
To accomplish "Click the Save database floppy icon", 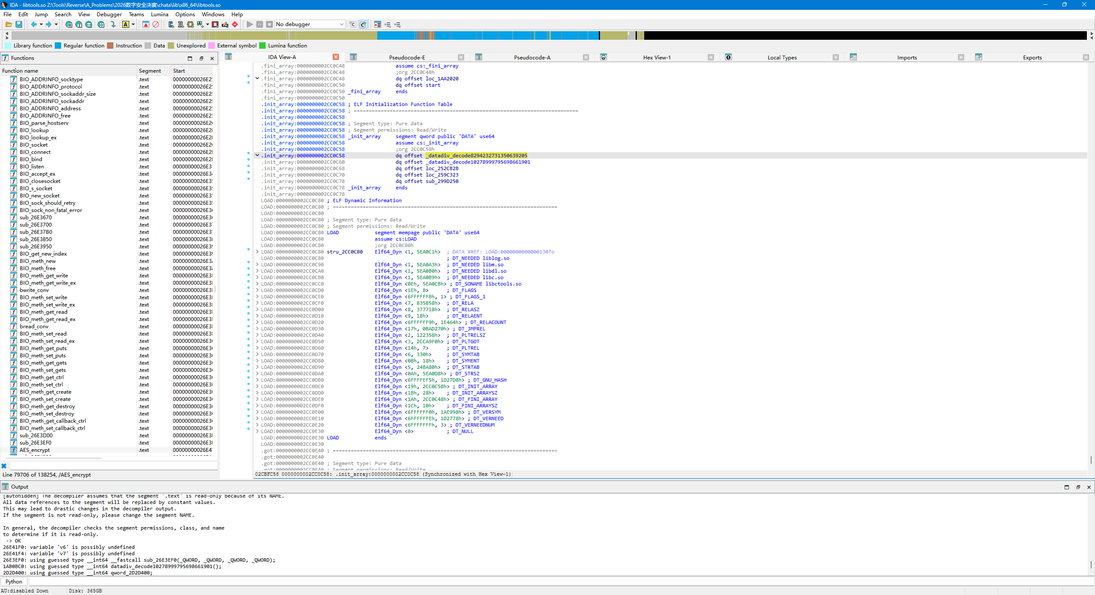I will pyautogui.click(x=19, y=24).
